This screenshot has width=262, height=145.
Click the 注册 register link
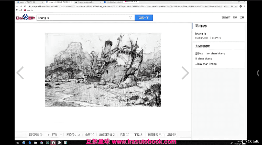pos(242,18)
